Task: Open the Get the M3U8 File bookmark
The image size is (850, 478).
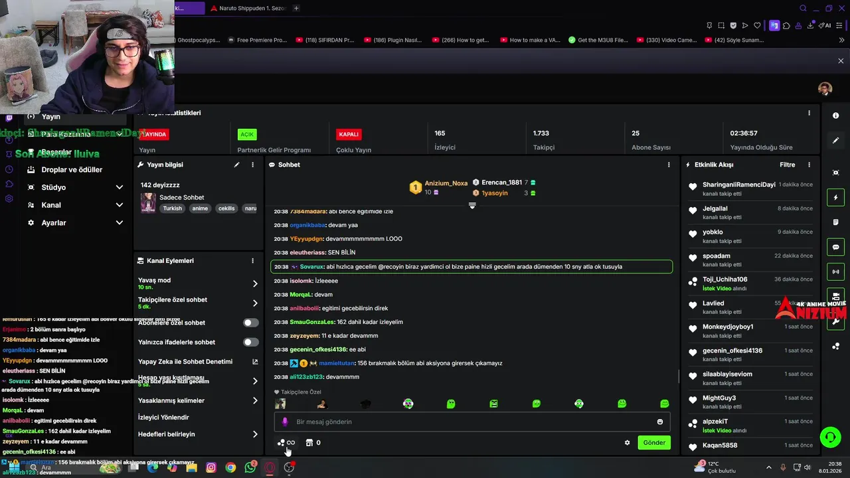Action: (x=598, y=40)
